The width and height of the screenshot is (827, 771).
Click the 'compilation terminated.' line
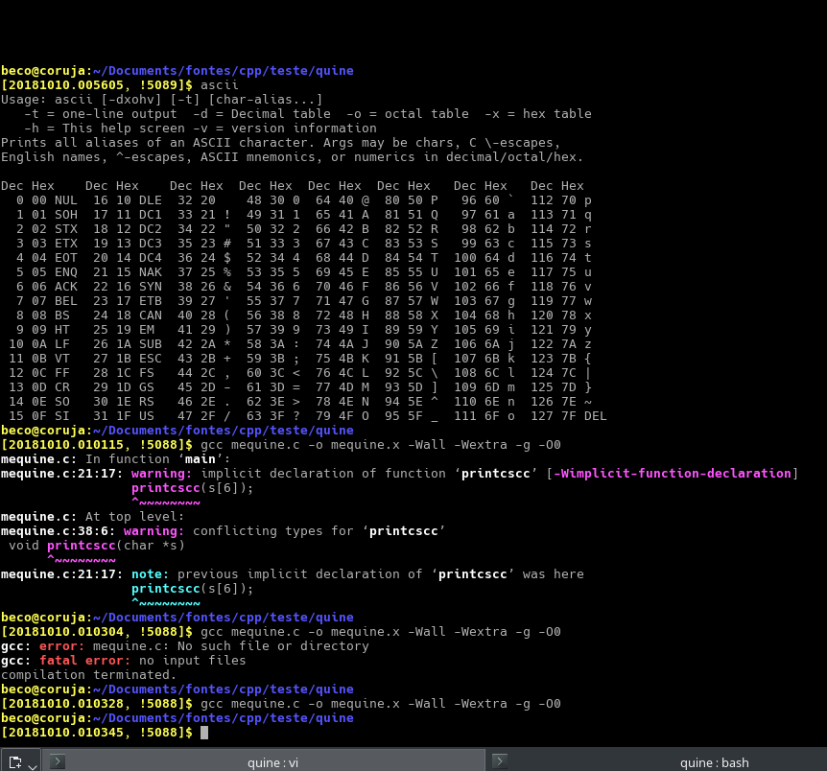coord(88,675)
